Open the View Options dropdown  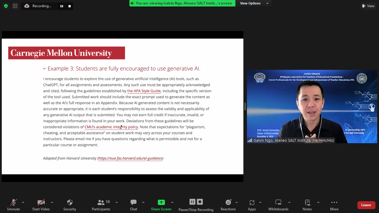tap(254, 3)
